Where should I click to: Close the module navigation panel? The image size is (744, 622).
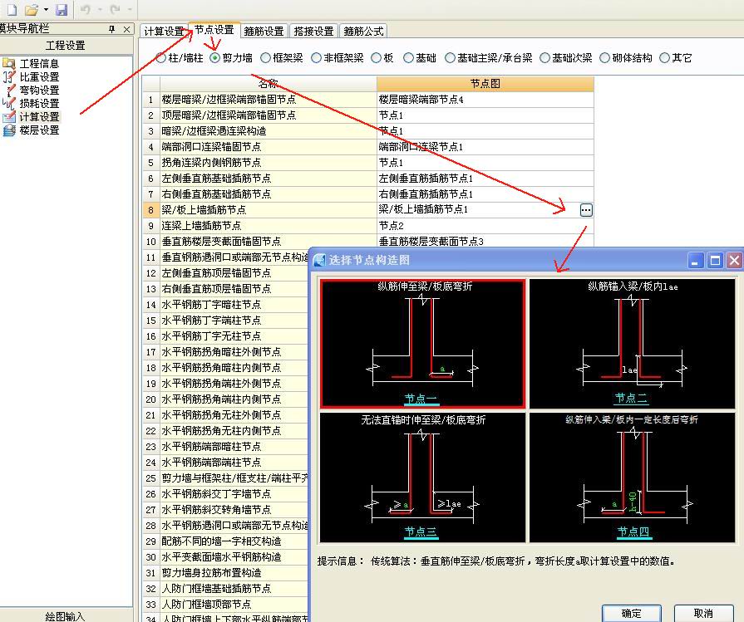[x=126, y=29]
